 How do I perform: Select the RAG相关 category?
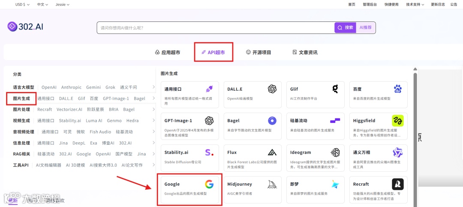(x=21, y=154)
